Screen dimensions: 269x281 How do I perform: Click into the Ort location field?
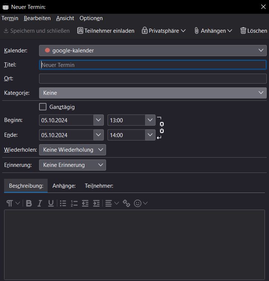(x=153, y=79)
